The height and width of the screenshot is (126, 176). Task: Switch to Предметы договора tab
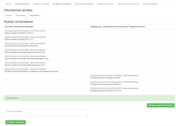(x=22, y=4)
